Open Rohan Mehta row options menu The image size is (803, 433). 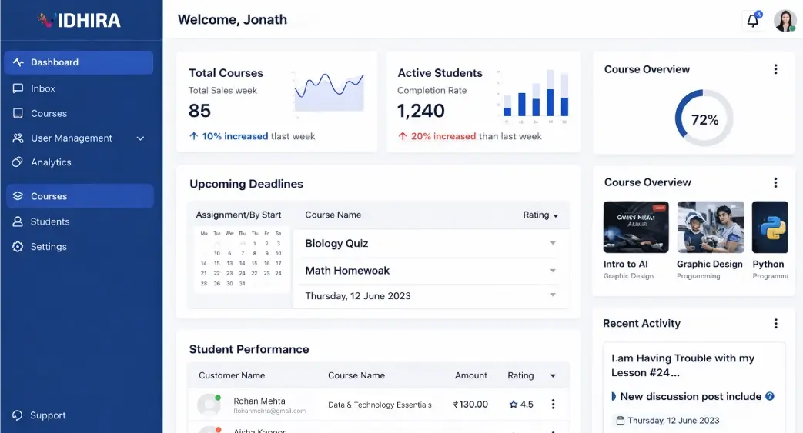click(x=553, y=405)
